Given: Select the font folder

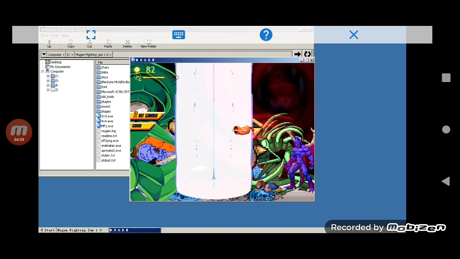Looking at the screenshot, I should pyautogui.click(x=102, y=87).
